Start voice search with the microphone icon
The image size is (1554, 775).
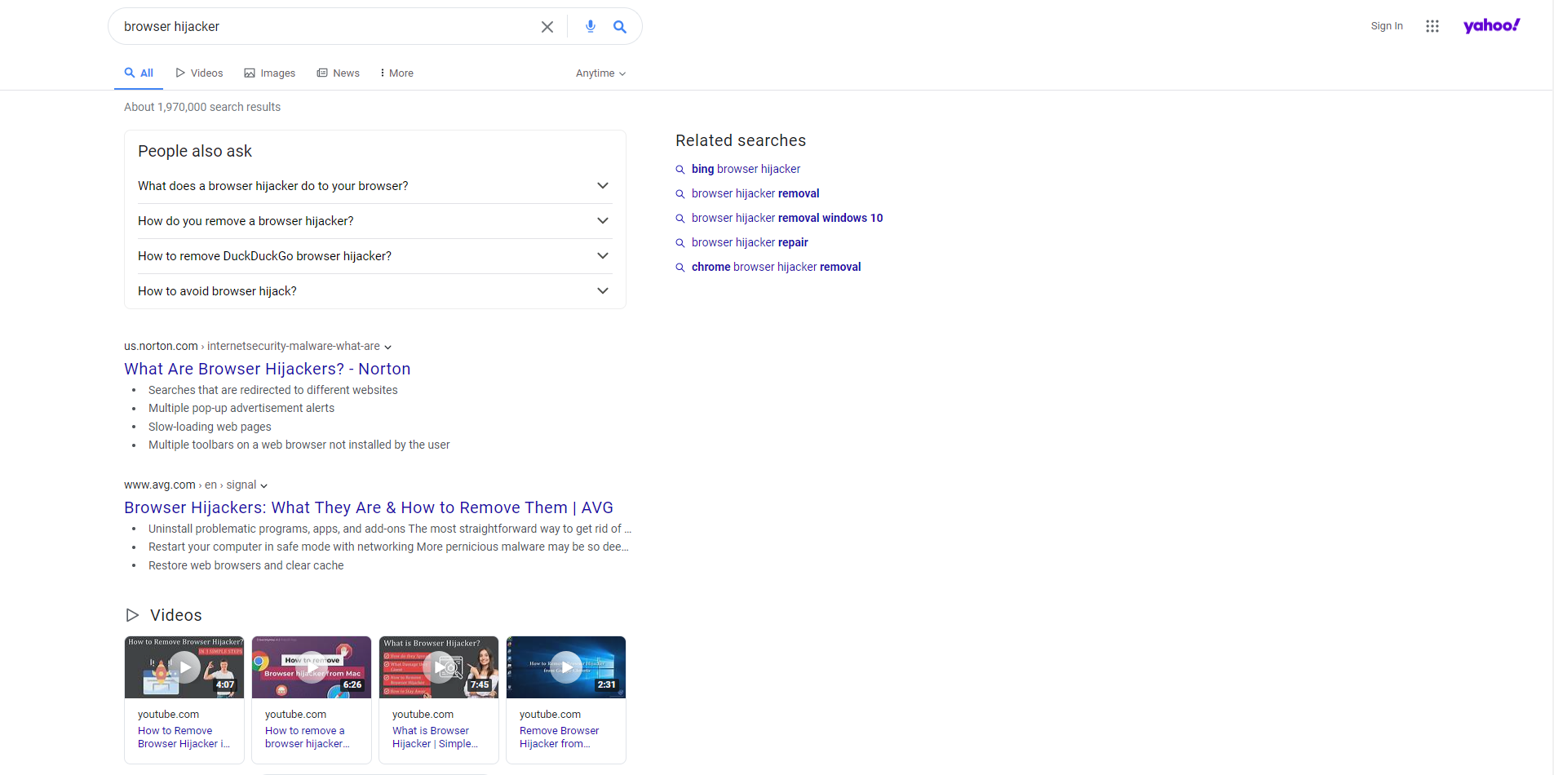pos(591,27)
